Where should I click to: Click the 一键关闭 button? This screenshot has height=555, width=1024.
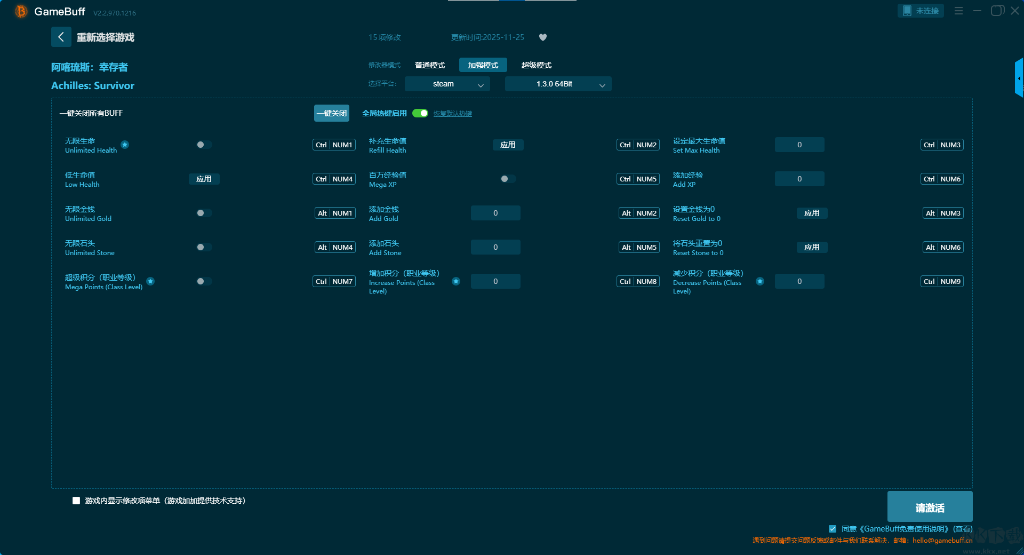(331, 113)
